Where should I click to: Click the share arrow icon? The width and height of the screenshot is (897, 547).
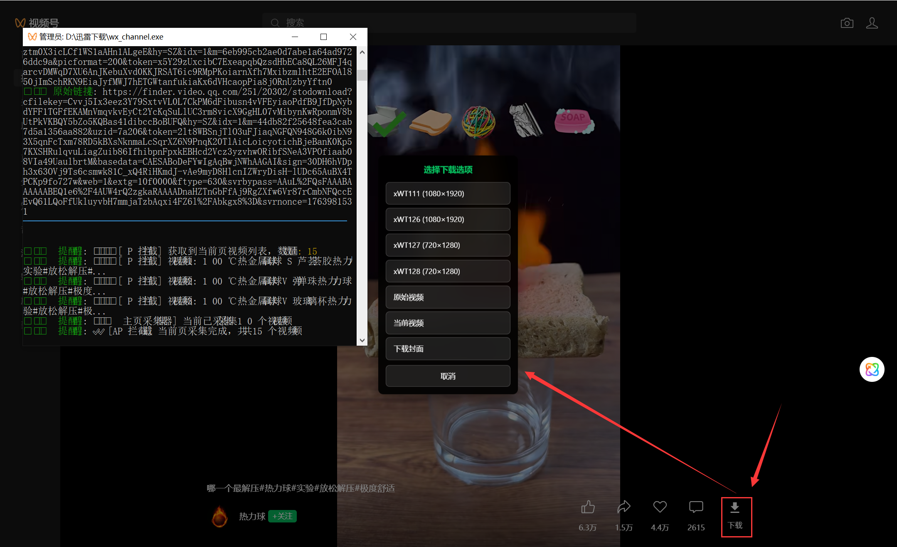623,507
